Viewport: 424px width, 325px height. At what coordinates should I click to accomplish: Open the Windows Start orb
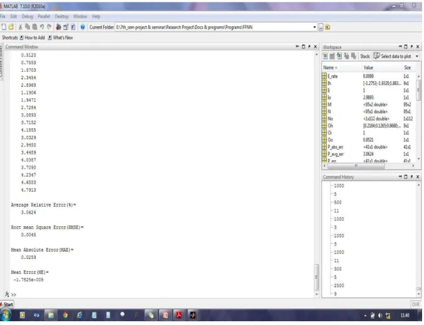[6, 315]
